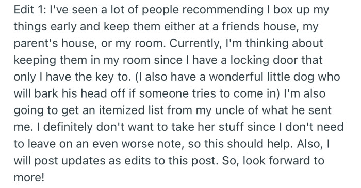361x188 pixels.
Task: Click the phrase "friends house"
Action: 258,26
